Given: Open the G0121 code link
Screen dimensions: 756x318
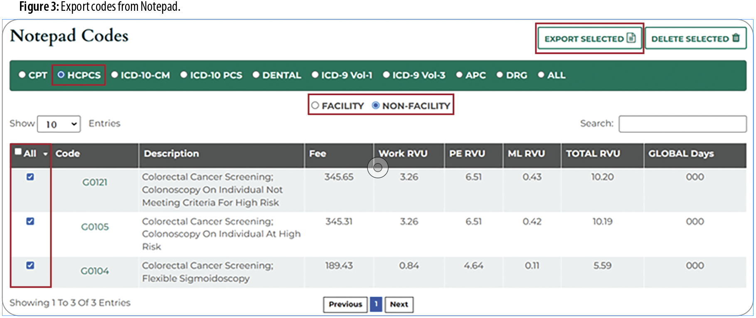Looking at the screenshot, I should pos(95,182).
